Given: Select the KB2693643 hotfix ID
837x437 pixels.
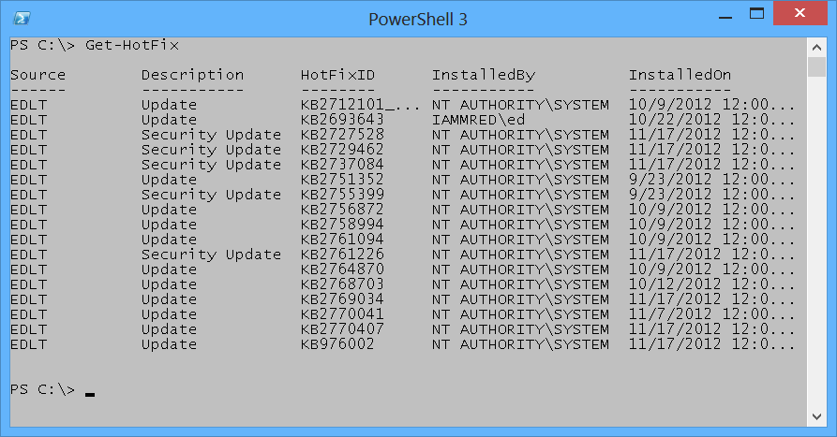Looking at the screenshot, I should click(342, 120).
